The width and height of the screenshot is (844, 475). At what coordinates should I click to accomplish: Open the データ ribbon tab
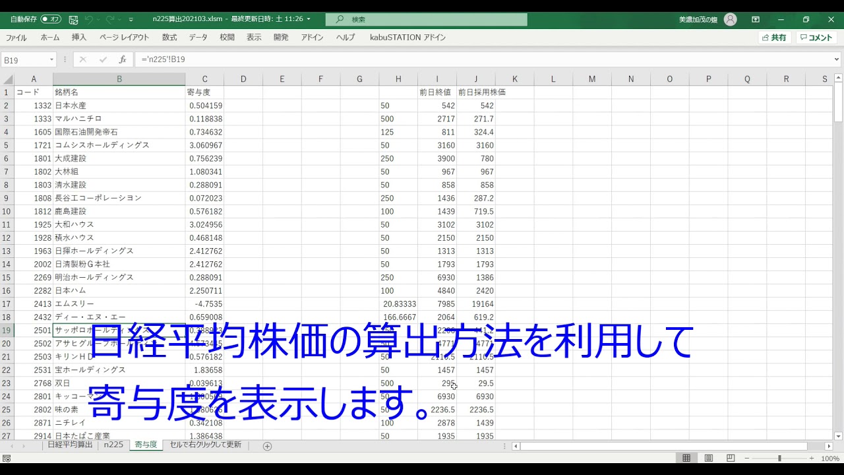click(x=198, y=38)
